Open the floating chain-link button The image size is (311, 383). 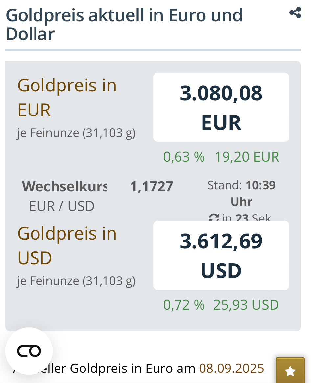click(29, 351)
